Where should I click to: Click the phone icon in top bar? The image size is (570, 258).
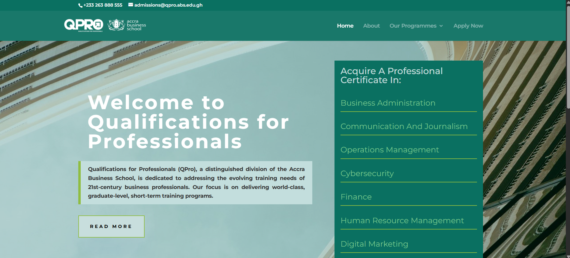click(80, 5)
